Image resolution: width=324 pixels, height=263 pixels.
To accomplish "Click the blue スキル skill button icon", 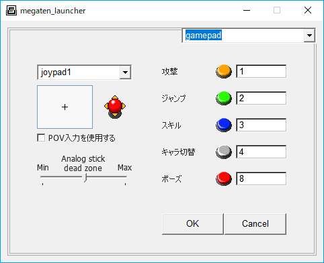I will click(224, 125).
